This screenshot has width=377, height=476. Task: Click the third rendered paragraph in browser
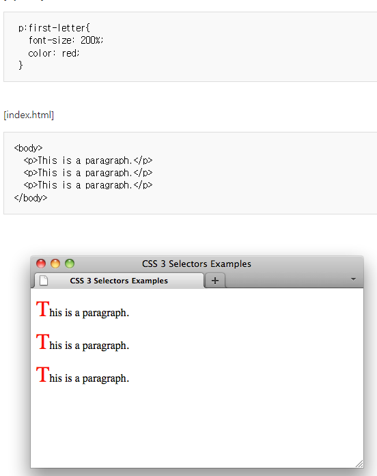(83, 375)
